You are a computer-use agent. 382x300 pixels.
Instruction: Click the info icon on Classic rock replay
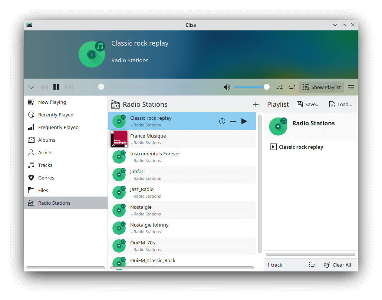[222, 121]
